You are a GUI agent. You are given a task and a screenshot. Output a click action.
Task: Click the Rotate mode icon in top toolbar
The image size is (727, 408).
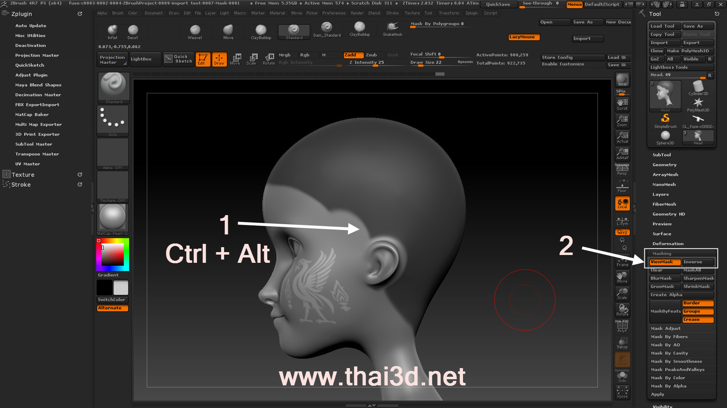click(x=269, y=59)
